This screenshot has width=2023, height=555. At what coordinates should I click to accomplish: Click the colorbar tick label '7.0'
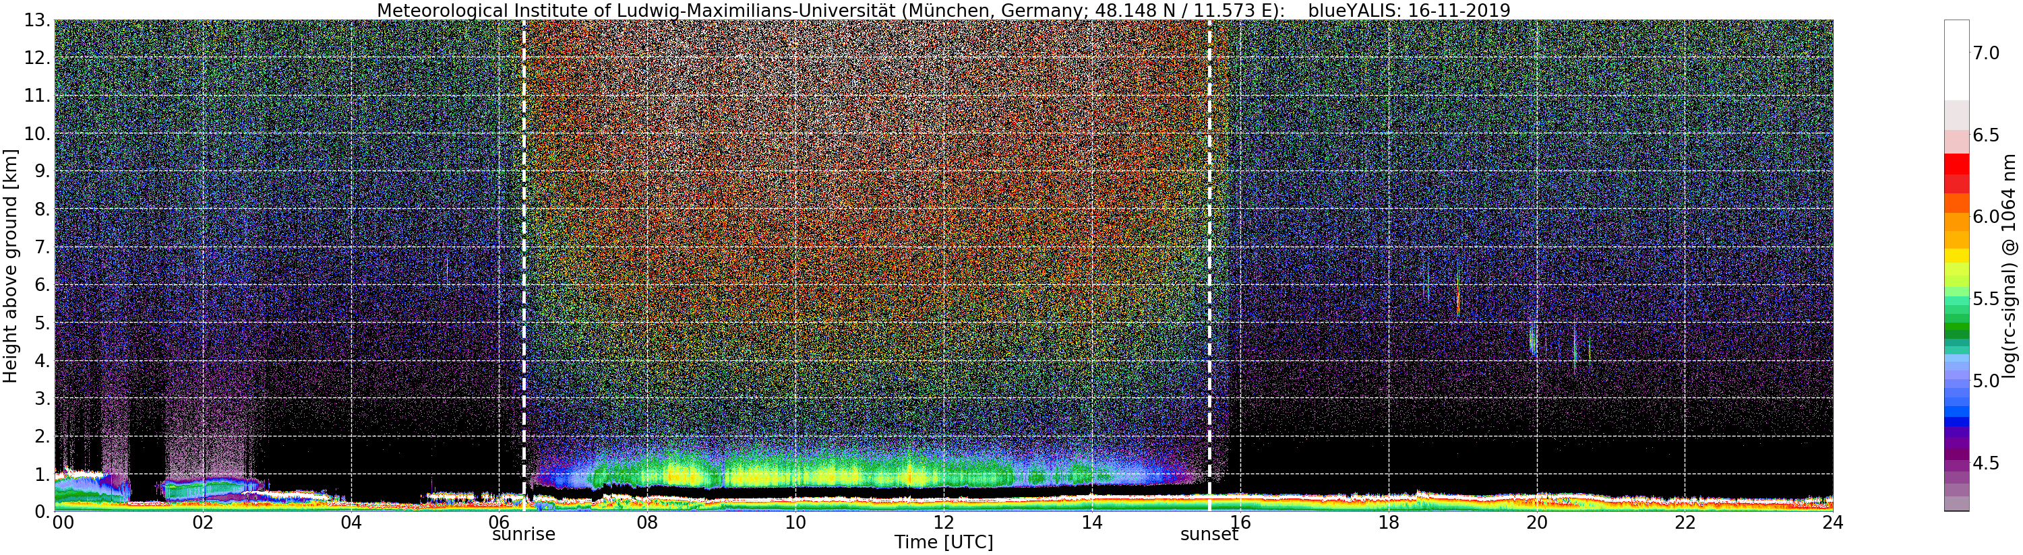(x=1985, y=53)
